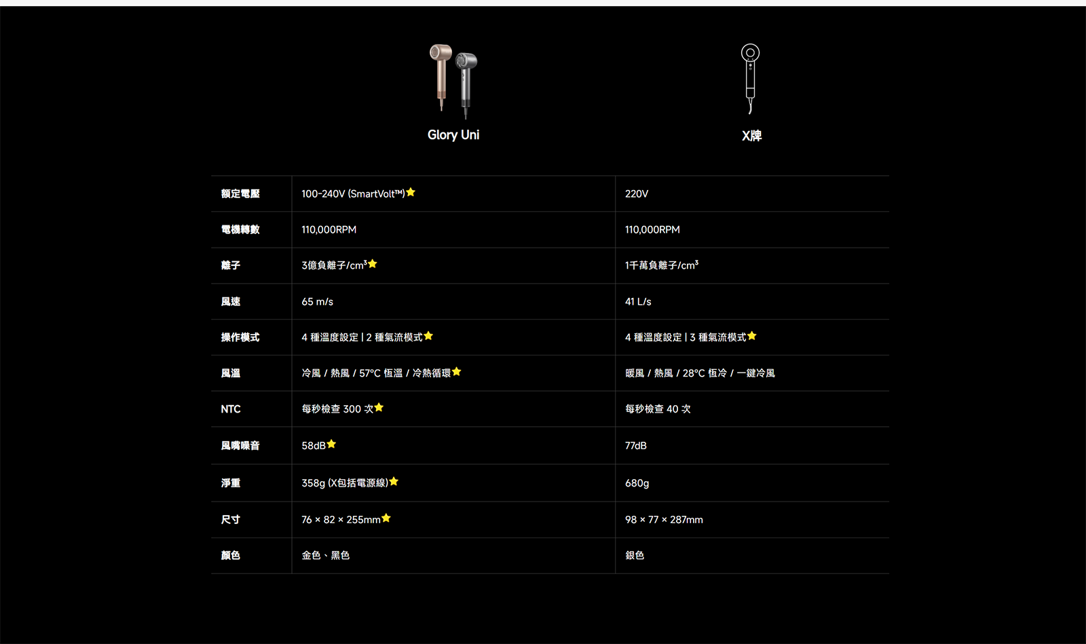Click the "金色、黑色" color value
This screenshot has height=644, width=1086.
click(x=326, y=556)
